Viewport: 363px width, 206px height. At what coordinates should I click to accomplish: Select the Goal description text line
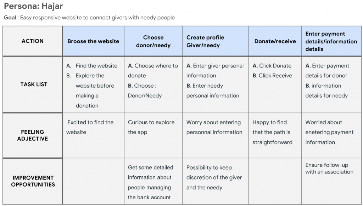click(x=89, y=18)
